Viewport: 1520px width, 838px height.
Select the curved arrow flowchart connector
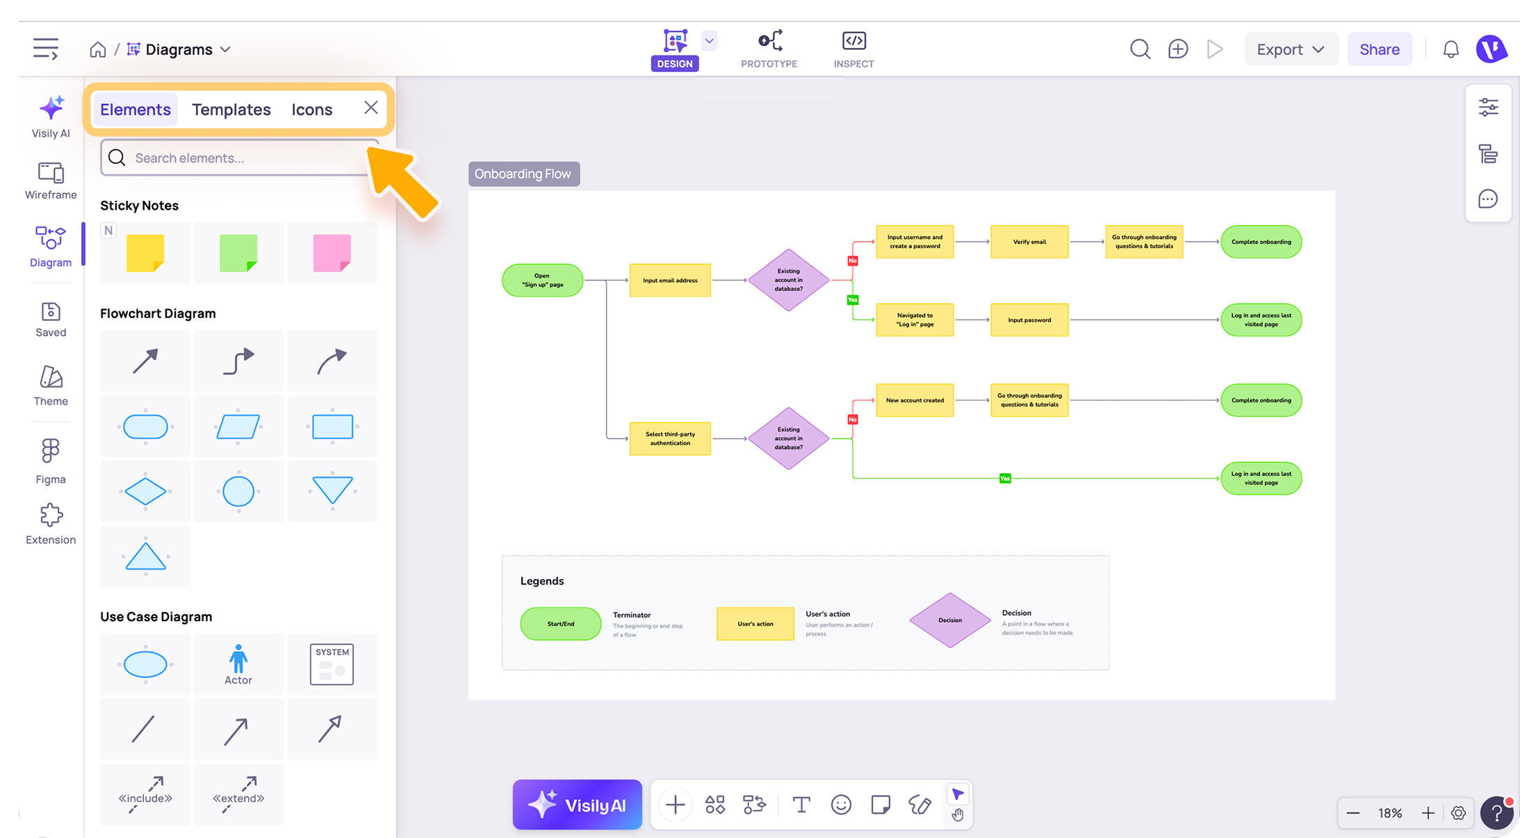tap(332, 361)
